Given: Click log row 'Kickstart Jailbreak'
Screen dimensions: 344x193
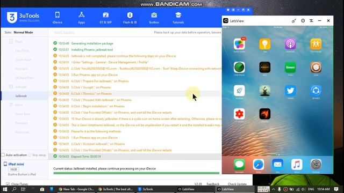Looking at the screenshot, I should point(135,144).
